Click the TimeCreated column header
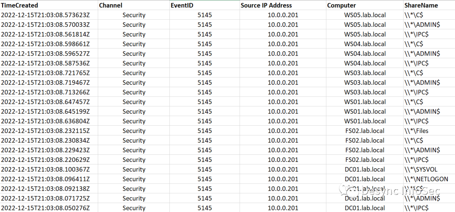This screenshot has width=455, height=212. [x=19, y=5]
